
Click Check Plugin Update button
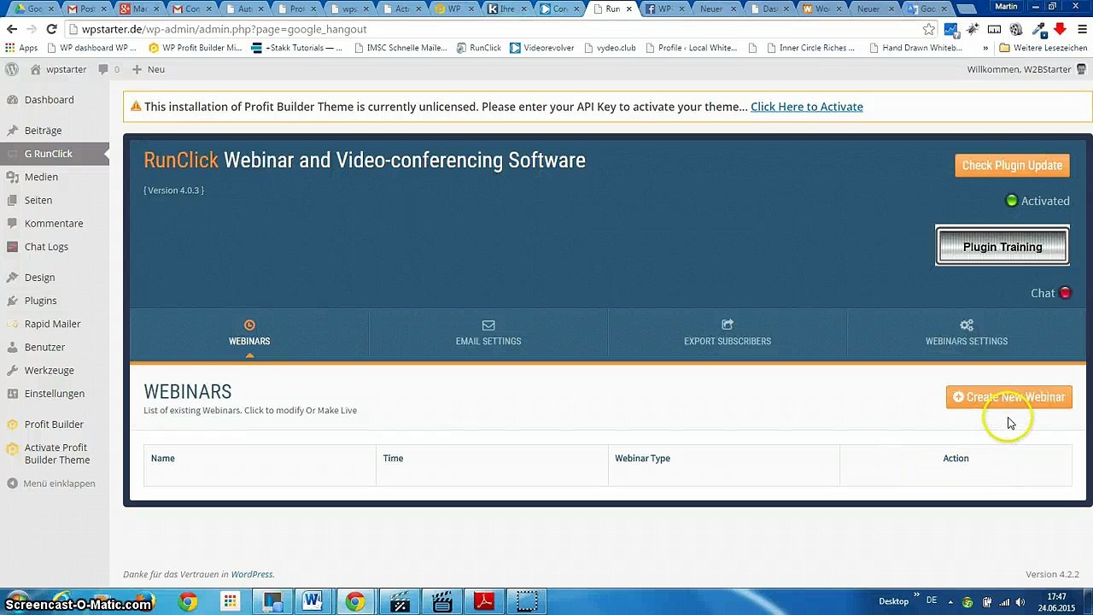coord(1012,166)
